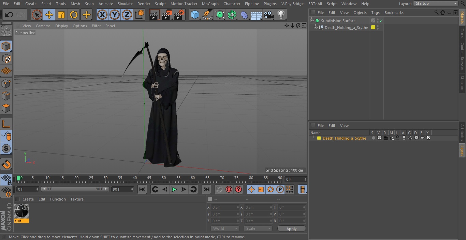The image size is (466, 240).
Task: Open the Layout Startup dropdown
Action: (x=436, y=3)
